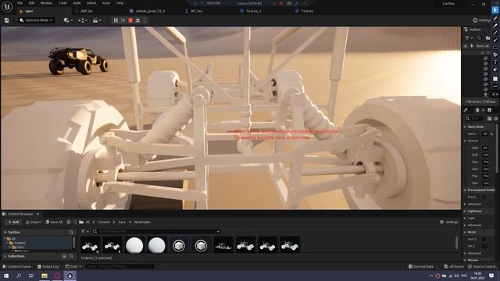Click the save level disk icon

[7, 20]
